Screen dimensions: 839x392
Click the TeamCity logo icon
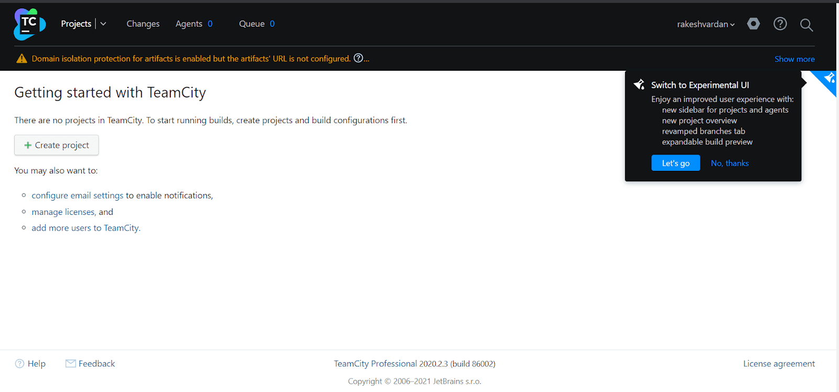coord(29,24)
